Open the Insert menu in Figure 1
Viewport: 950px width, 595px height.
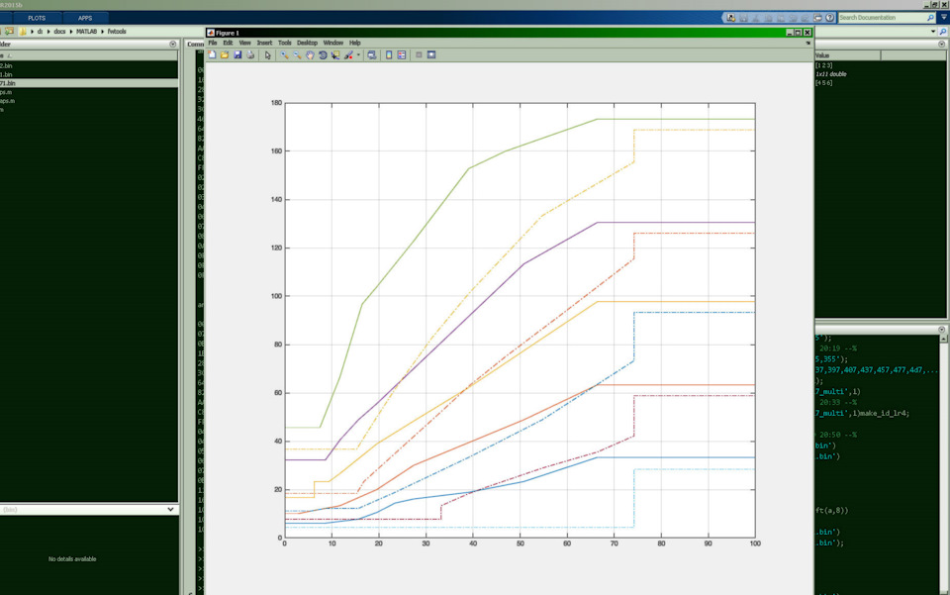(x=265, y=43)
